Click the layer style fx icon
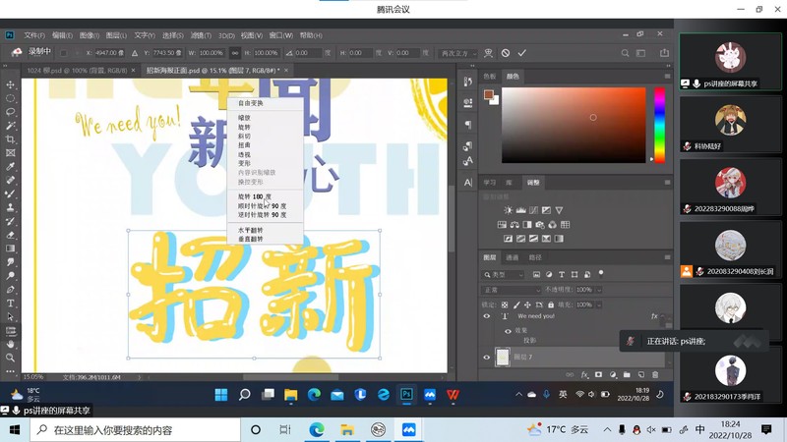 point(584,374)
